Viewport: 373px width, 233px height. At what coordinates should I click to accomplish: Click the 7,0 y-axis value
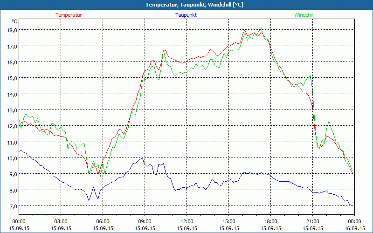pos(14,206)
